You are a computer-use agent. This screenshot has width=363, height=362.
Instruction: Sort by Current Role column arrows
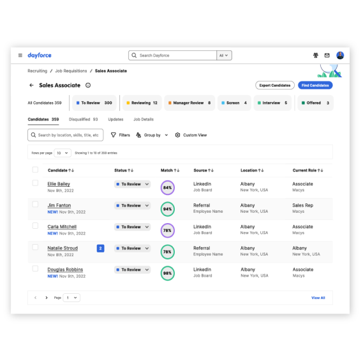pyautogui.click(x=320, y=170)
